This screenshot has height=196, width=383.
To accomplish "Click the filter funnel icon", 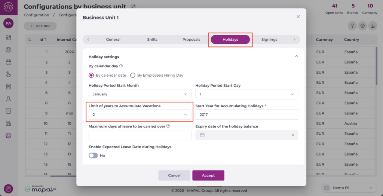I will coord(352,26).
